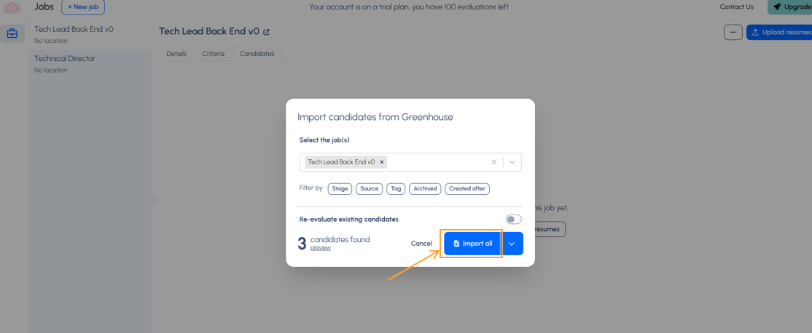
Task: Open the three-dots more options button
Action: click(733, 32)
